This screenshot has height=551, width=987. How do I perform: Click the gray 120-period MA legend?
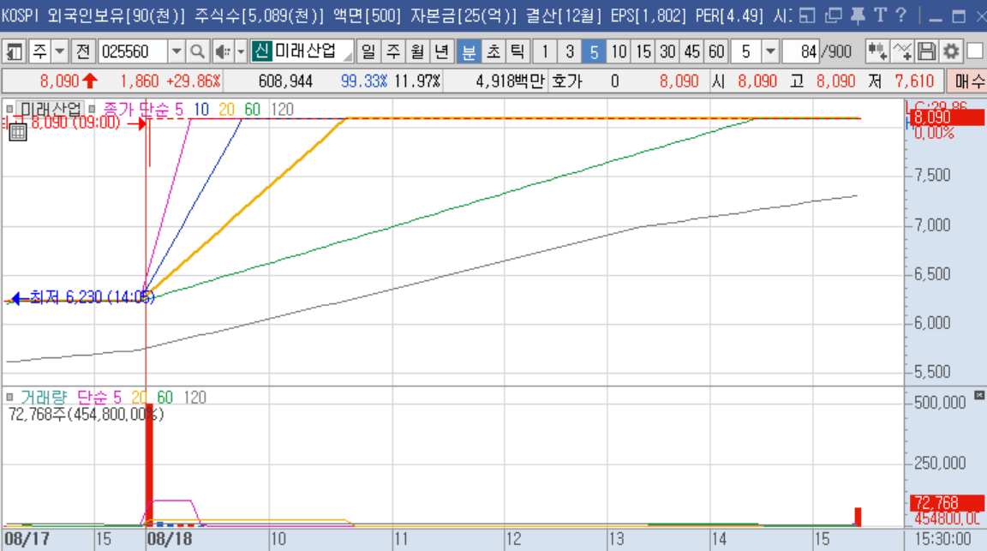click(282, 110)
